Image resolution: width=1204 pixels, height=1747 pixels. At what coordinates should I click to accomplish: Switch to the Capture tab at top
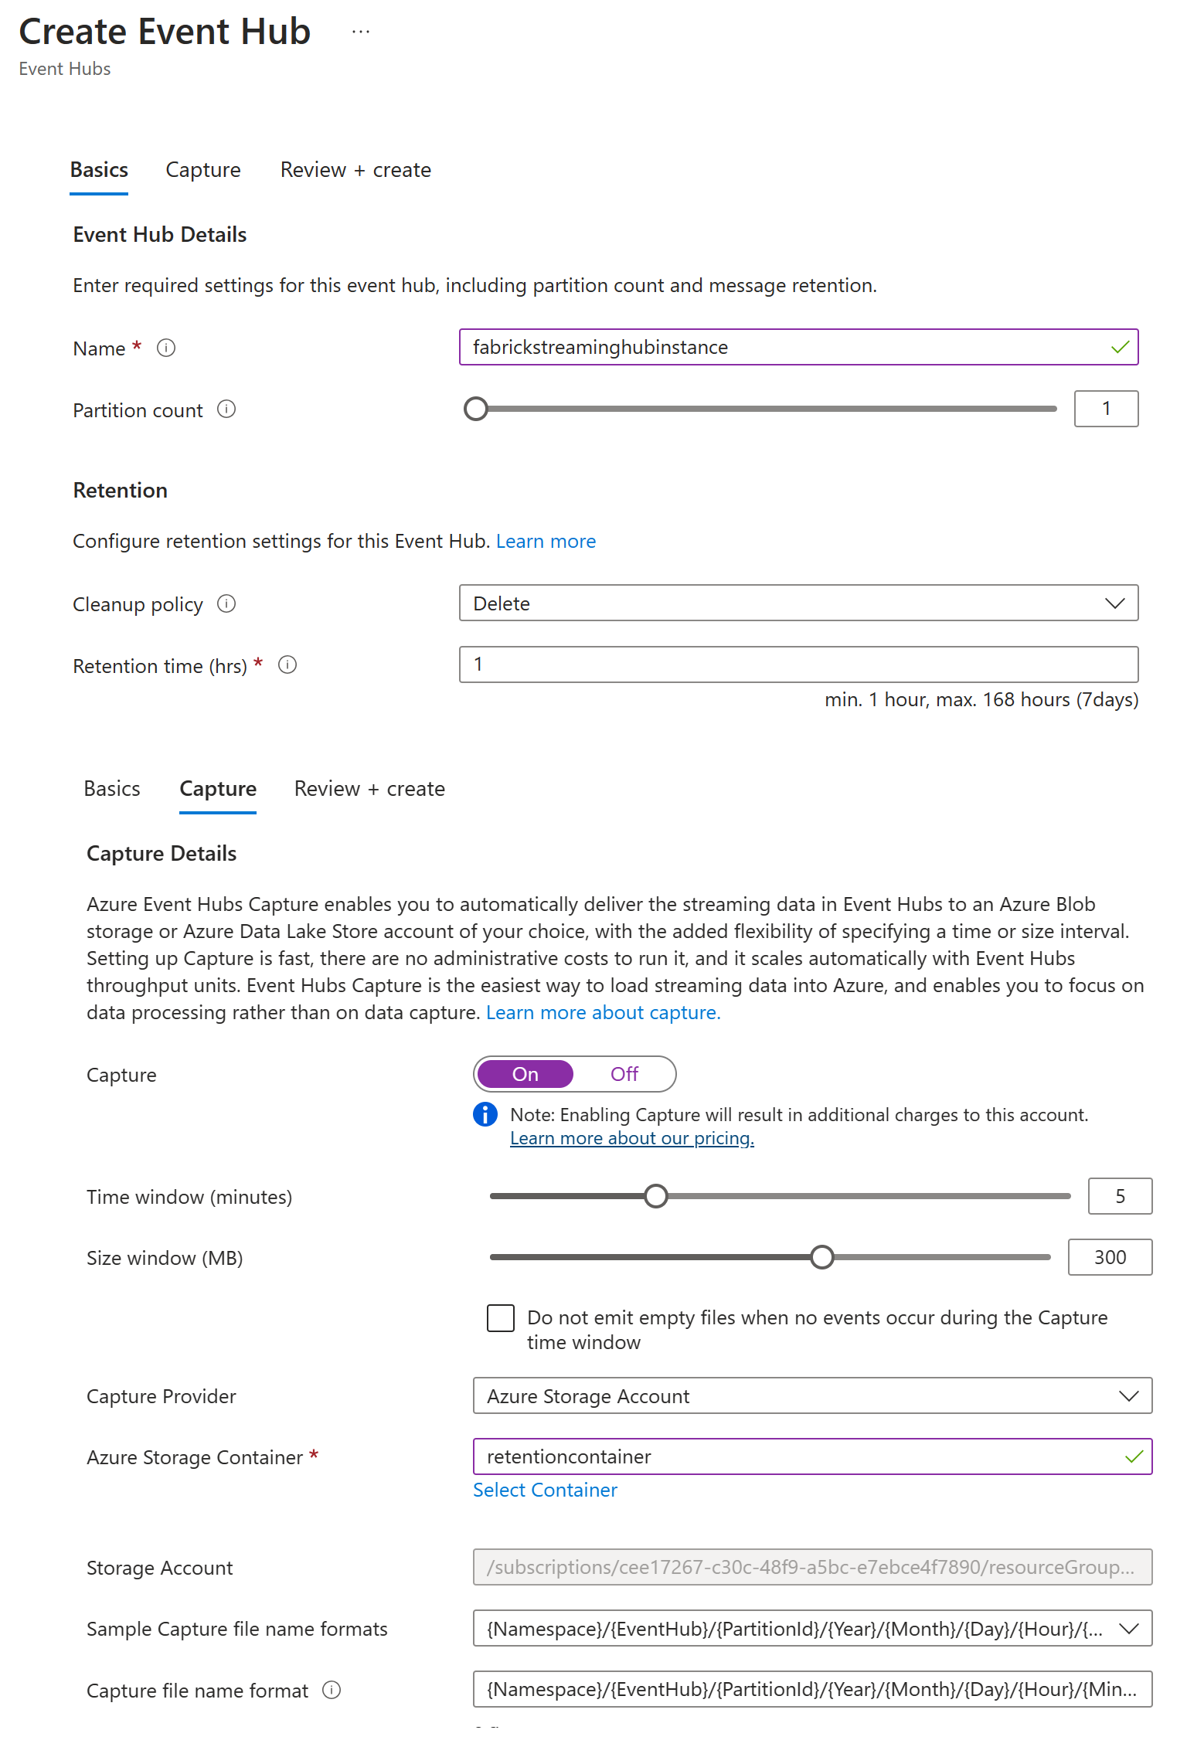point(203,170)
